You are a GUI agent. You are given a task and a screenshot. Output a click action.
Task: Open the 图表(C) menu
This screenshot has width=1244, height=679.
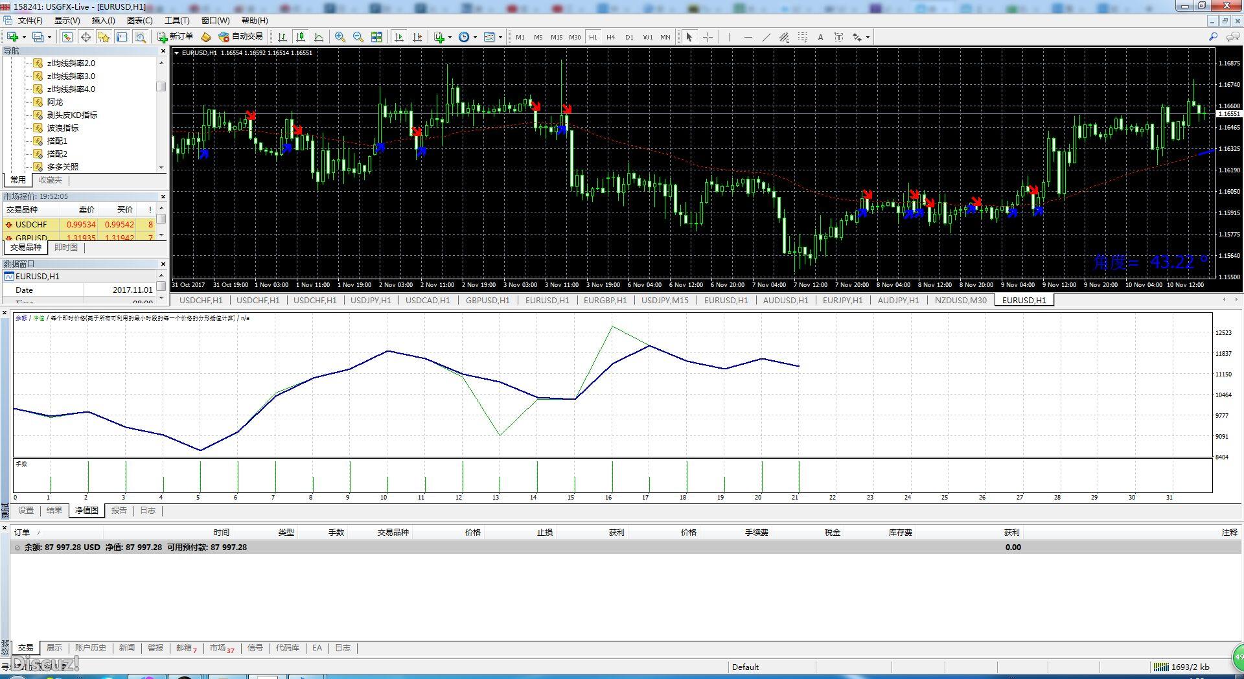[x=140, y=21]
